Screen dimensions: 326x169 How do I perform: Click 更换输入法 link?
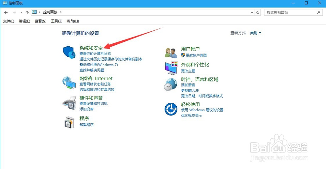[x=190, y=91]
